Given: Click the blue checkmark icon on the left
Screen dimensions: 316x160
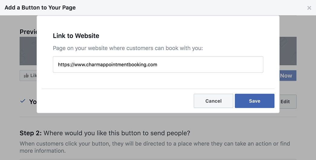Looking at the screenshot, I should (23, 101).
